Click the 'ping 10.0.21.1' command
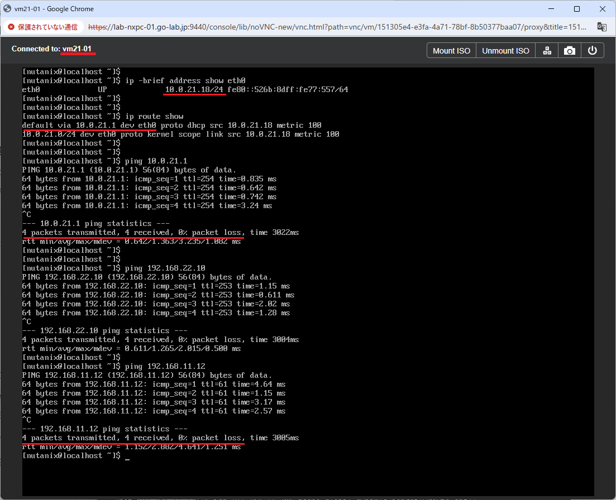The height and width of the screenshot is (500, 616). (x=156, y=161)
